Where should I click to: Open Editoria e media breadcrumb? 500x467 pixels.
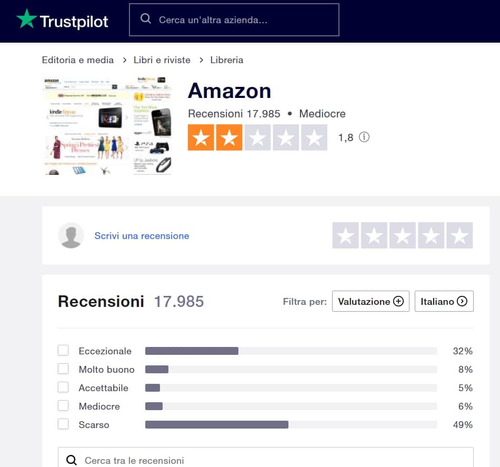tap(78, 60)
